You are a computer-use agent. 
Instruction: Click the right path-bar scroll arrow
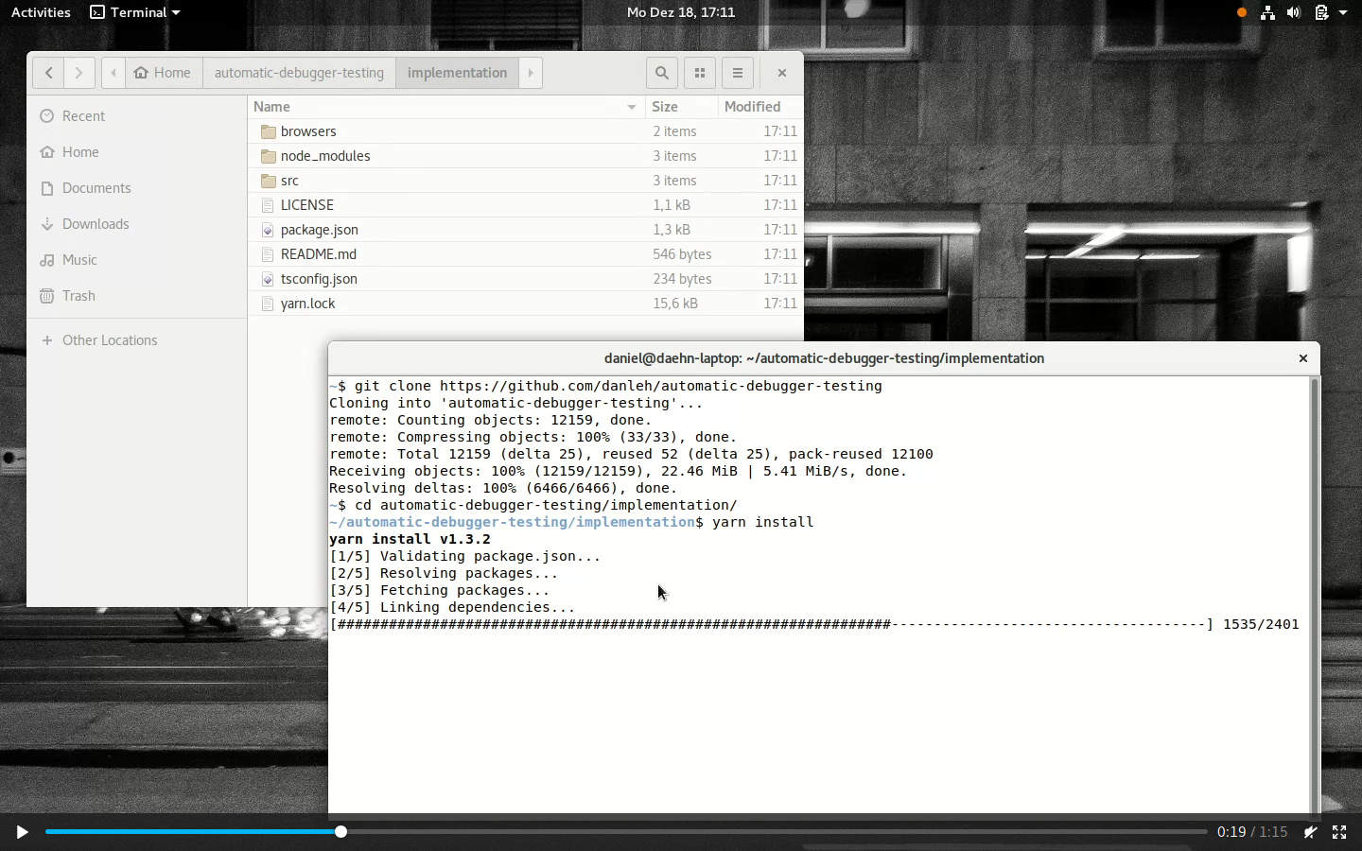[x=531, y=73]
